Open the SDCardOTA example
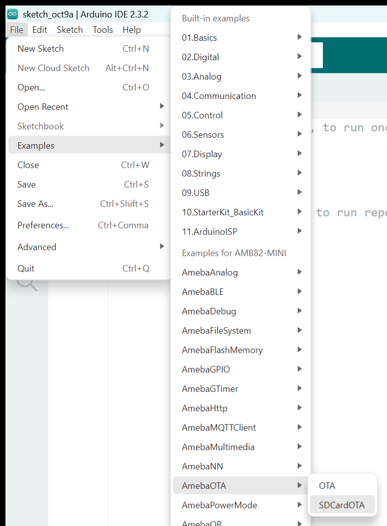Viewport: 387px width, 526px height. pos(341,505)
